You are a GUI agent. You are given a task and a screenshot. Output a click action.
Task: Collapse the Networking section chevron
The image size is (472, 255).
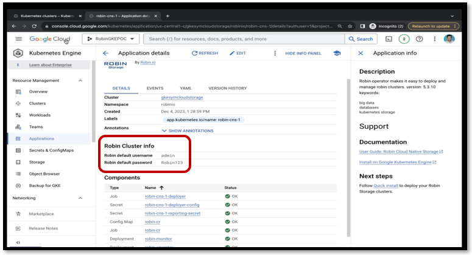coord(80,198)
